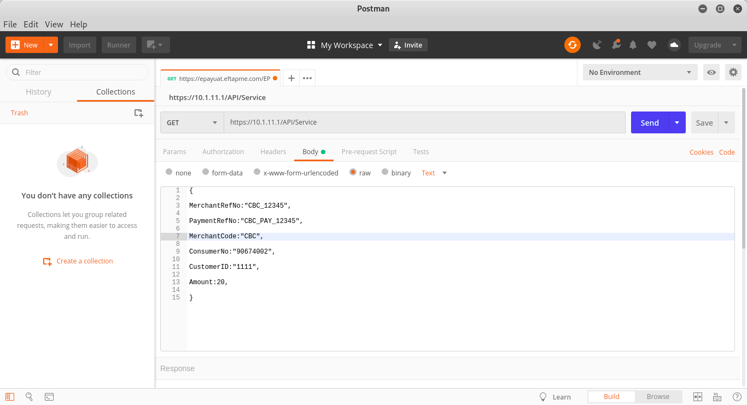Open the Authorization tab
Image resolution: width=747 pixels, height=405 pixels.
coord(223,151)
